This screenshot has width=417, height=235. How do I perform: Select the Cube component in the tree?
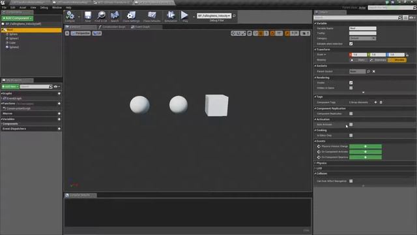point(12,43)
